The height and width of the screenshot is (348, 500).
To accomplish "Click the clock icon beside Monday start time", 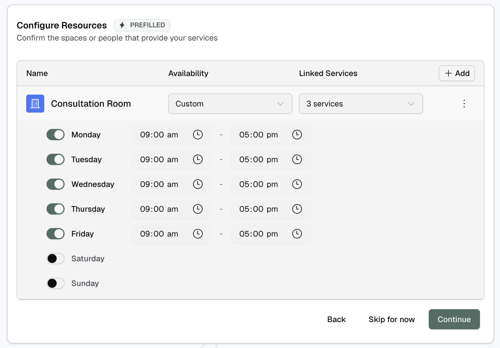I will pos(198,135).
